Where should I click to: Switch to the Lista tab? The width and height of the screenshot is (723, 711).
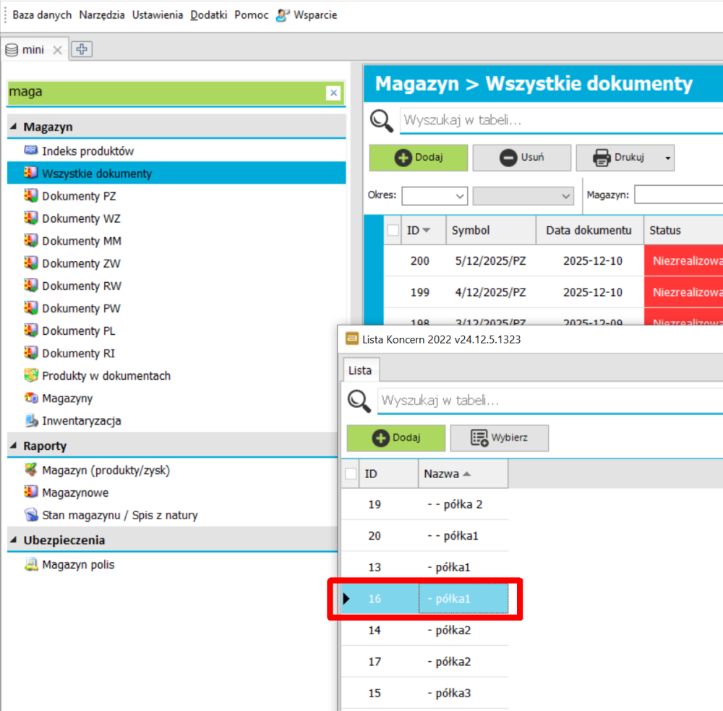coord(360,370)
